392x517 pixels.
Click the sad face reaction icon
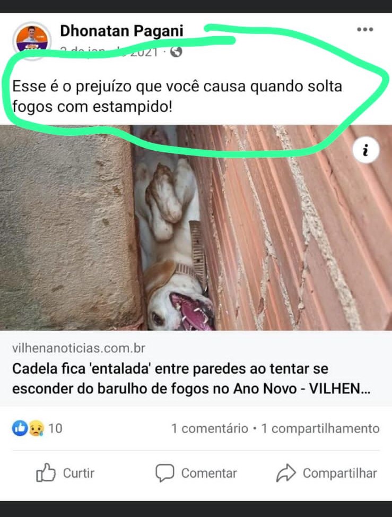pos(36,428)
